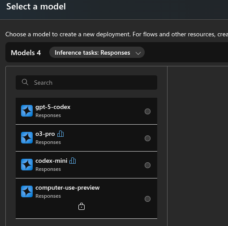Click the Responses label under computer-use-preview
This screenshot has width=228, height=226.
pos(48,196)
